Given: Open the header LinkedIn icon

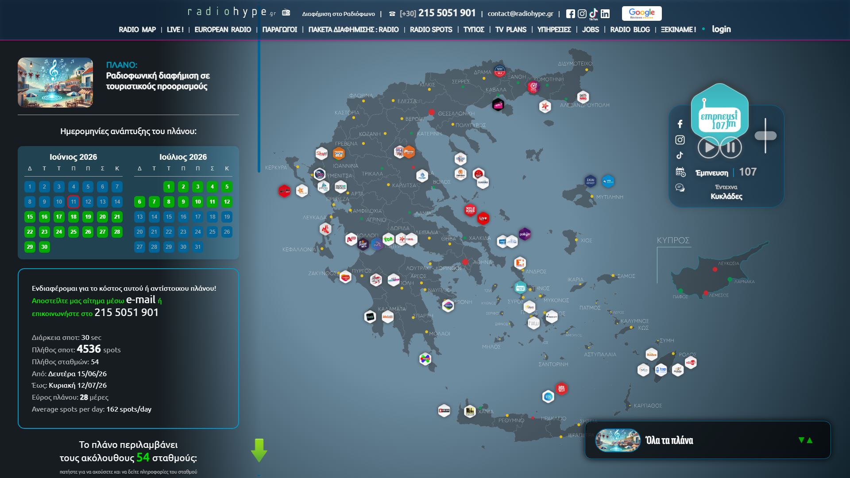Looking at the screenshot, I should (x=605, y=14).
